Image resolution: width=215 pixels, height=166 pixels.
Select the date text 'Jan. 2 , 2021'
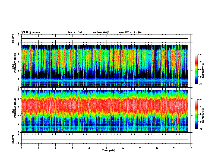pyautogui.click(x=76, y=33)
